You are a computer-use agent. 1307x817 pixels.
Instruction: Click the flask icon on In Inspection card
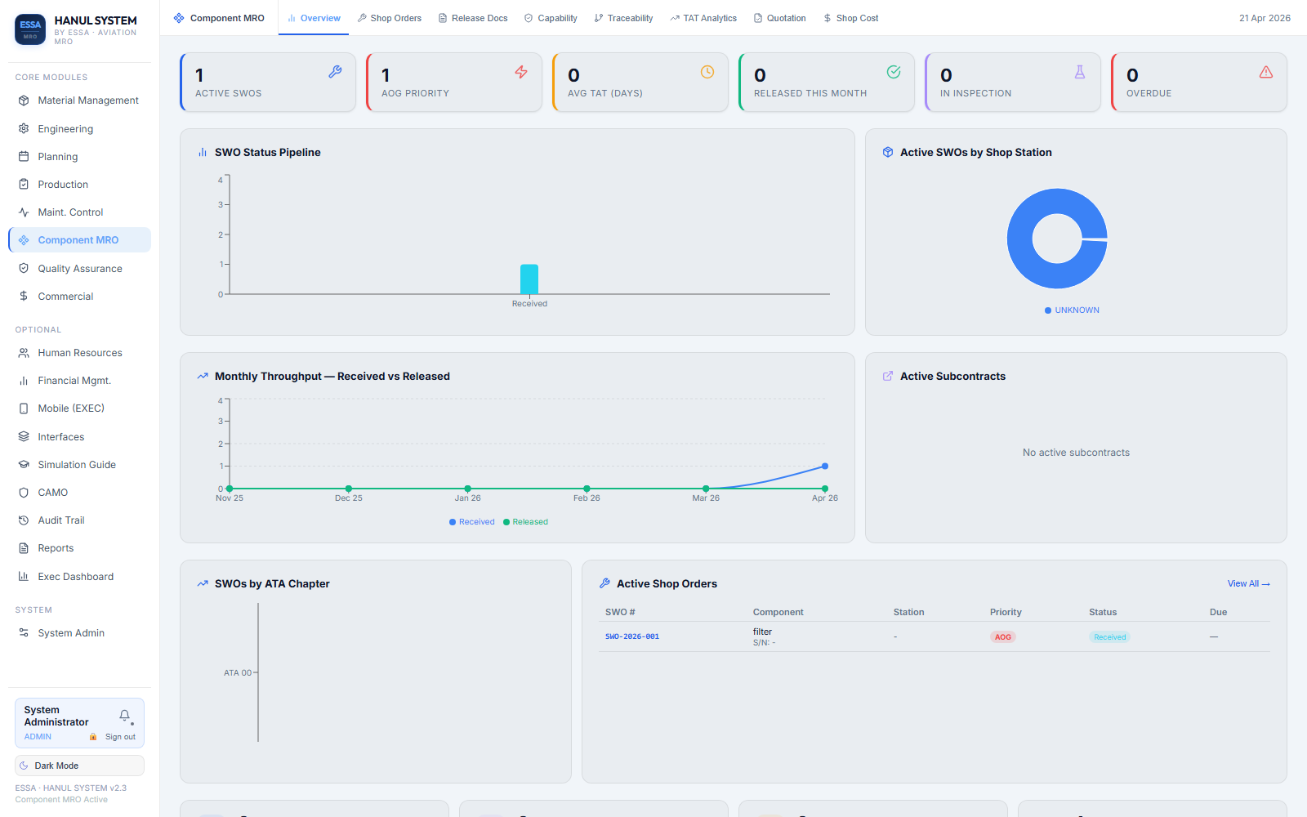coord(1080,72)
